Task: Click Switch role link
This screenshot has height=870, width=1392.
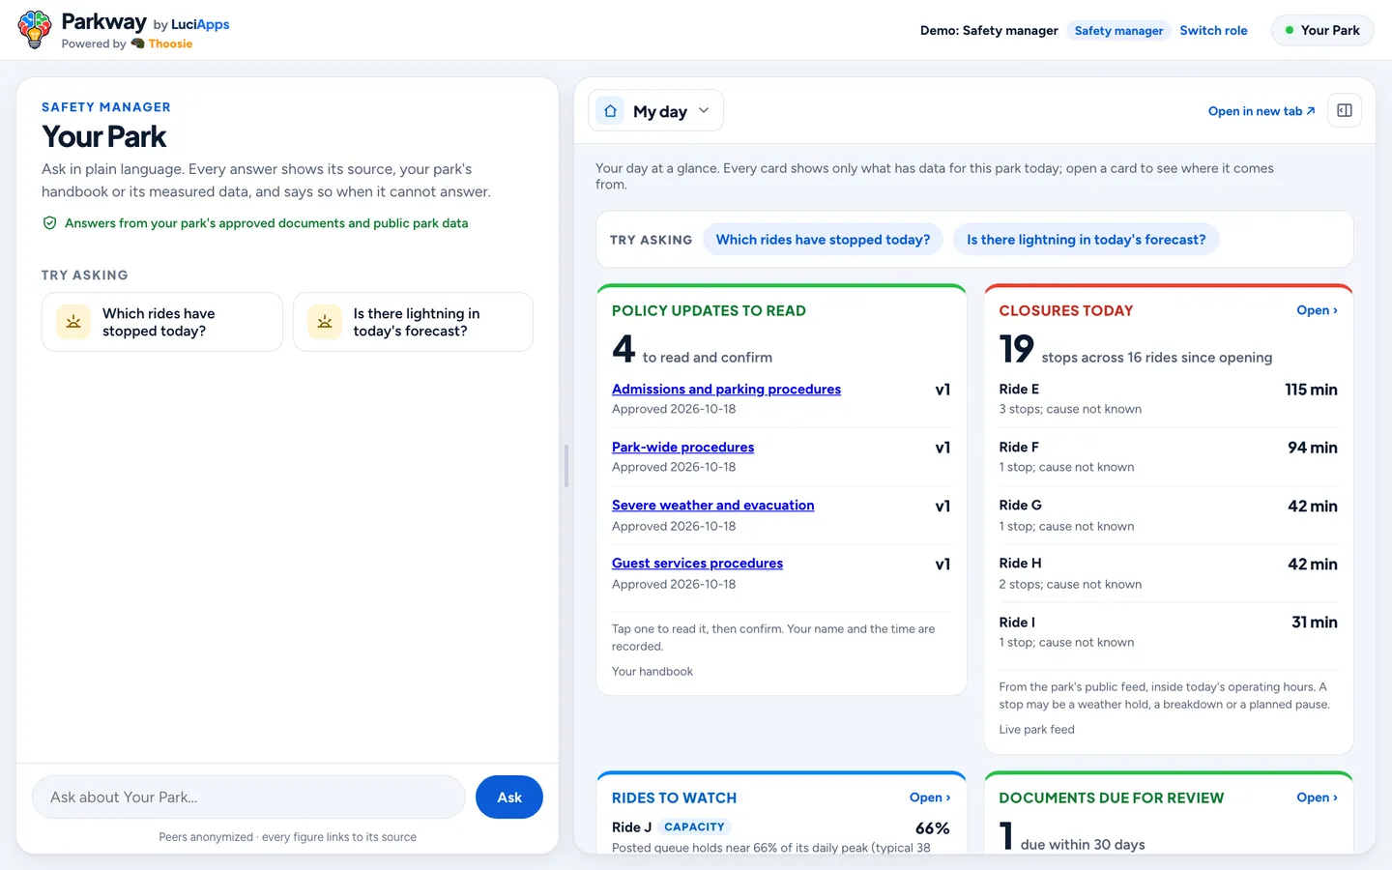Action: coord(1213,30)
